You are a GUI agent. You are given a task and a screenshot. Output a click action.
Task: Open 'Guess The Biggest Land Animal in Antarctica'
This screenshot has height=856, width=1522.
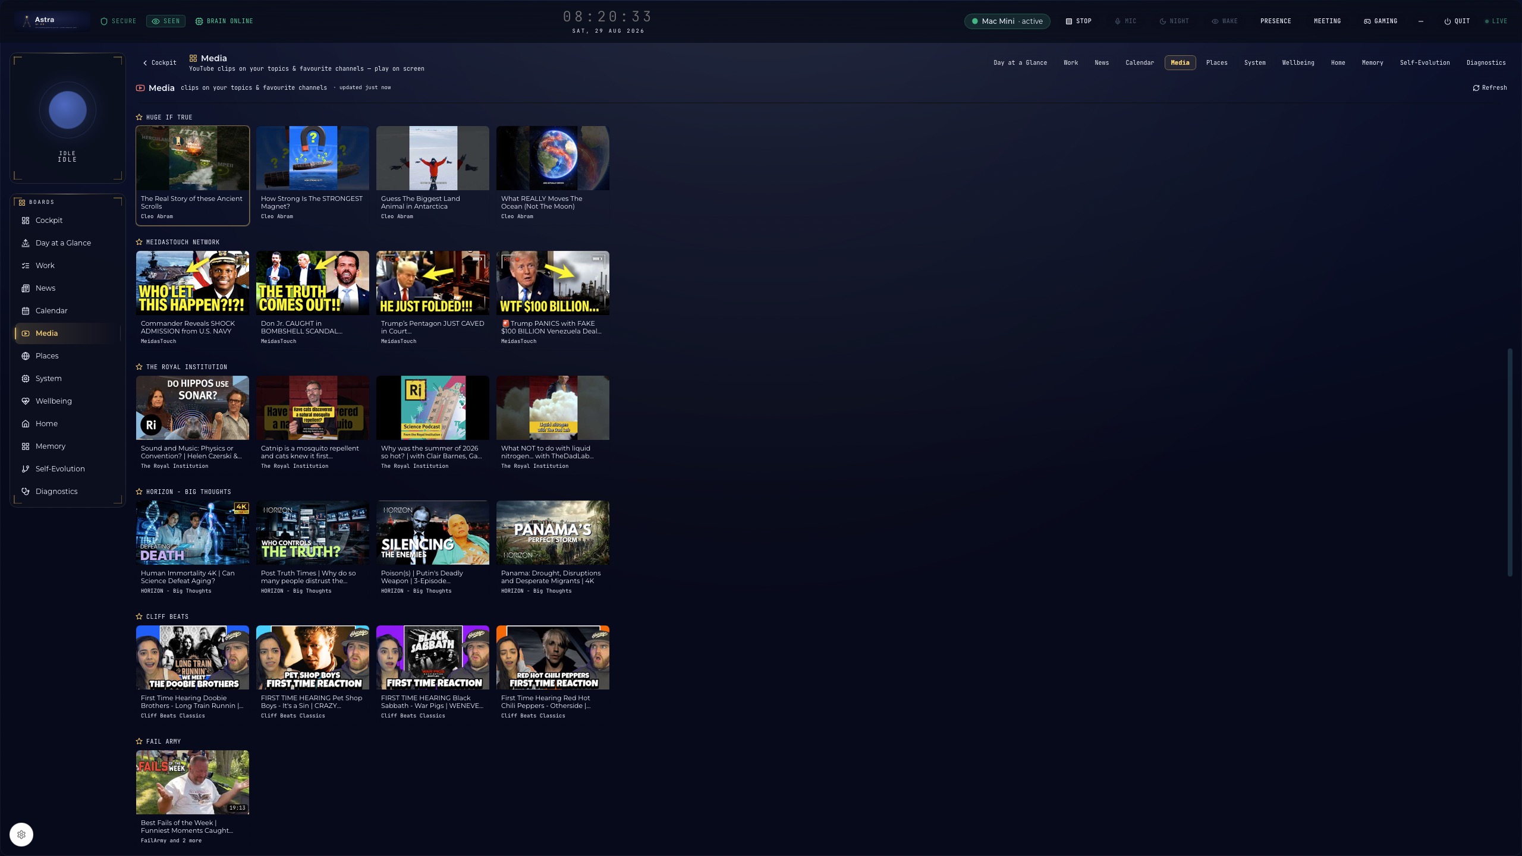[433, 175]
